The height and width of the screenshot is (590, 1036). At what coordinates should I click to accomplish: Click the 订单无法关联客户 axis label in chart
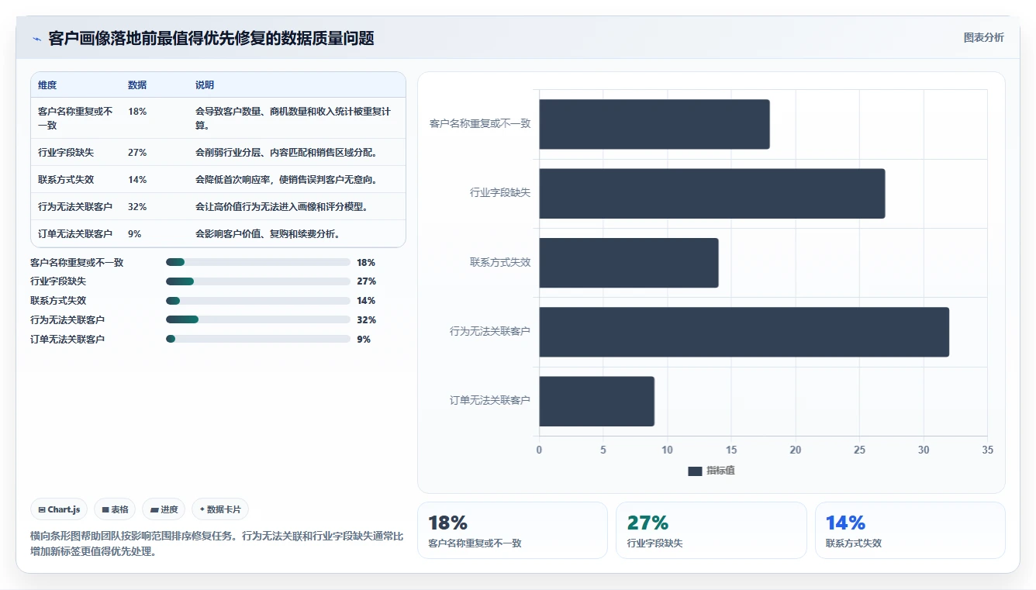(x=490, y=401)
